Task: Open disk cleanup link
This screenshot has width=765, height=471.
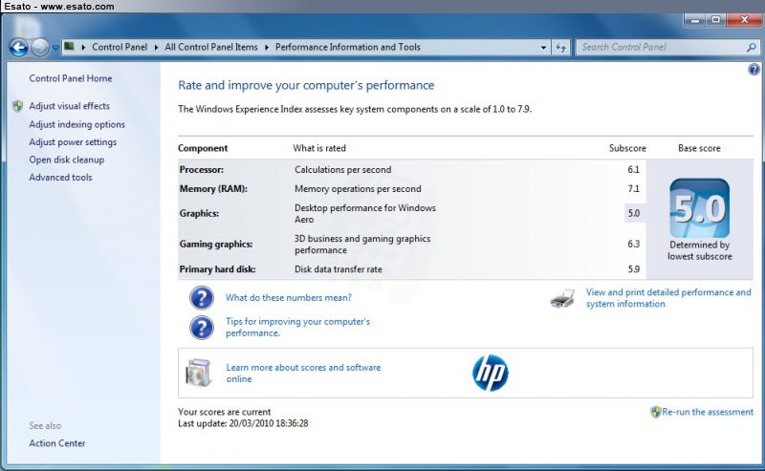Action: (66, 160)
